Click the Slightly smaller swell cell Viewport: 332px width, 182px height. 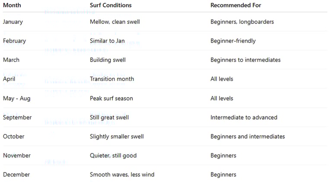pos(117,136)
